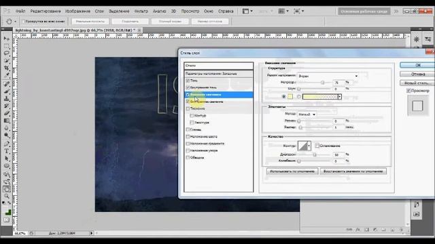Open the glow gradient picker arrow
The width and height of the screenshot is (435, 244).
[340, 96]
